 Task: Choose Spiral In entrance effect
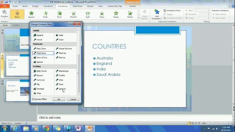click(61, 89)
